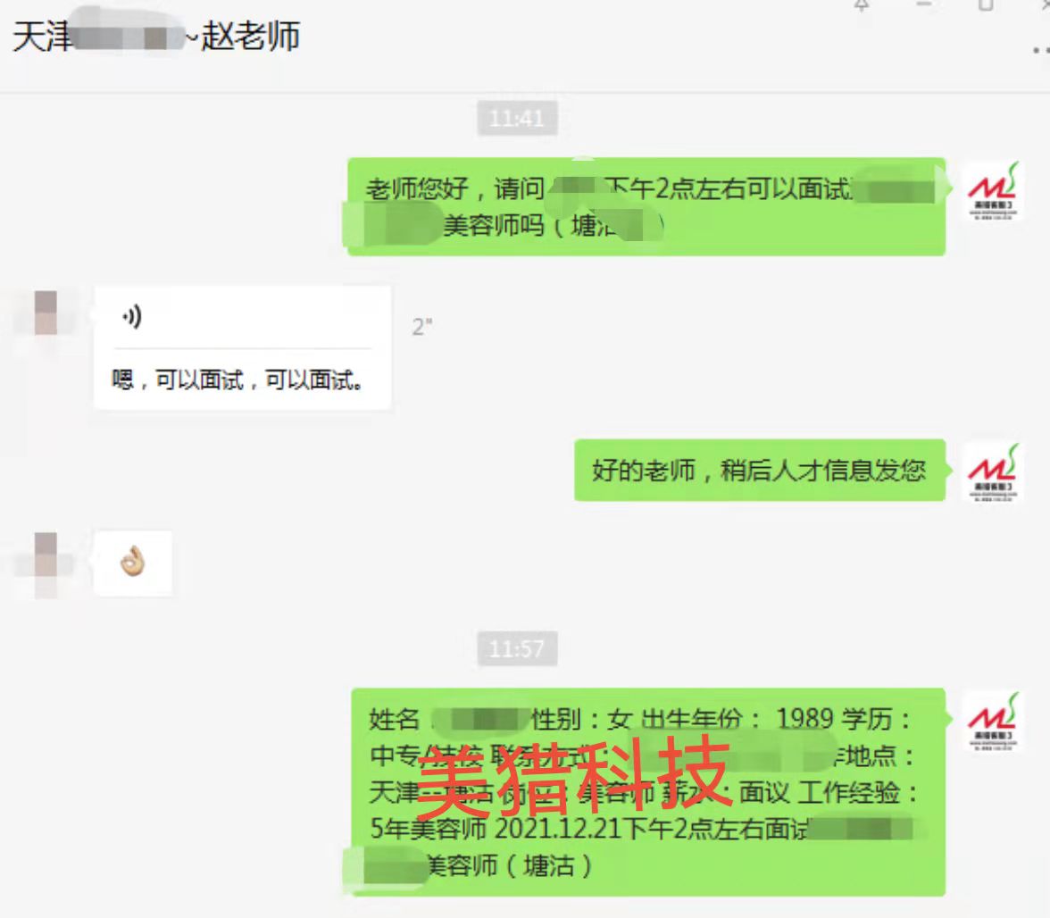View contact avatar next to voice message

(x=46, y=313)
